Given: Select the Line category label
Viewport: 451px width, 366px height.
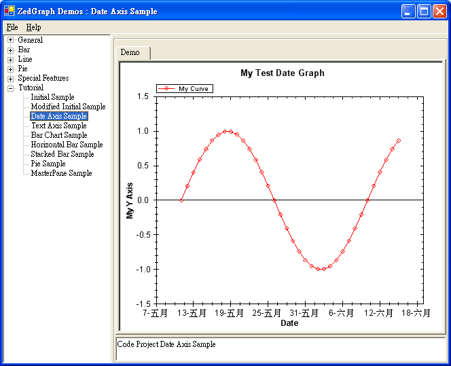Looking at the screenshot, I should click(25, 59).
